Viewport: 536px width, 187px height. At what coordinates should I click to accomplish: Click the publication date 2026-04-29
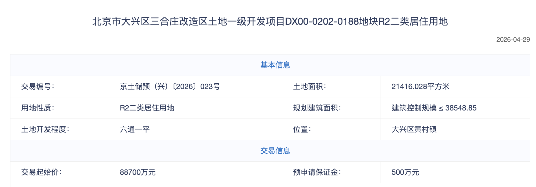(x=513, y=40)
